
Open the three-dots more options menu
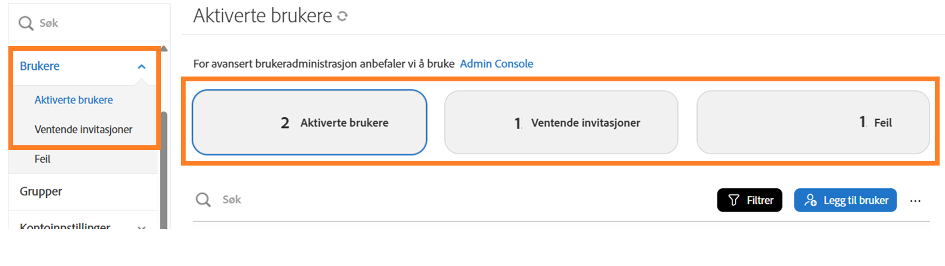(x=915, y=201)
